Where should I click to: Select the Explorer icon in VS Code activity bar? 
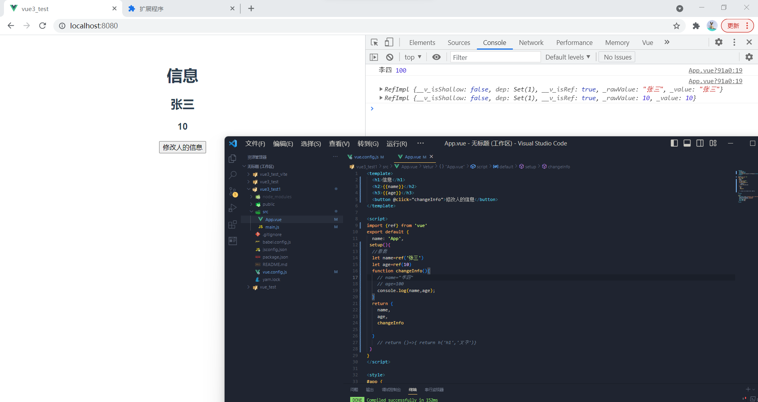click(x=233, y=158)
